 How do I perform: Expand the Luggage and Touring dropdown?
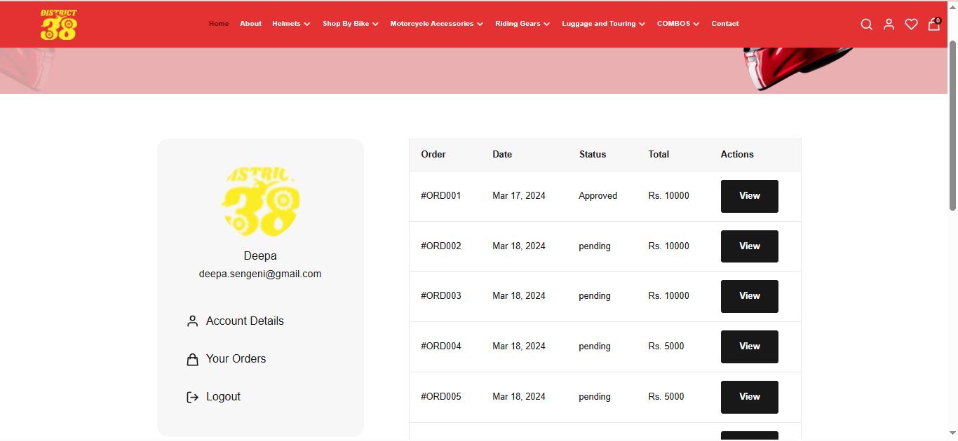[x=603, y=24]
